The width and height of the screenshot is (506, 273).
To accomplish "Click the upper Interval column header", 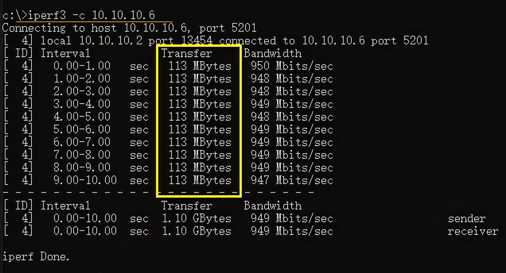I will pos(65,53).
